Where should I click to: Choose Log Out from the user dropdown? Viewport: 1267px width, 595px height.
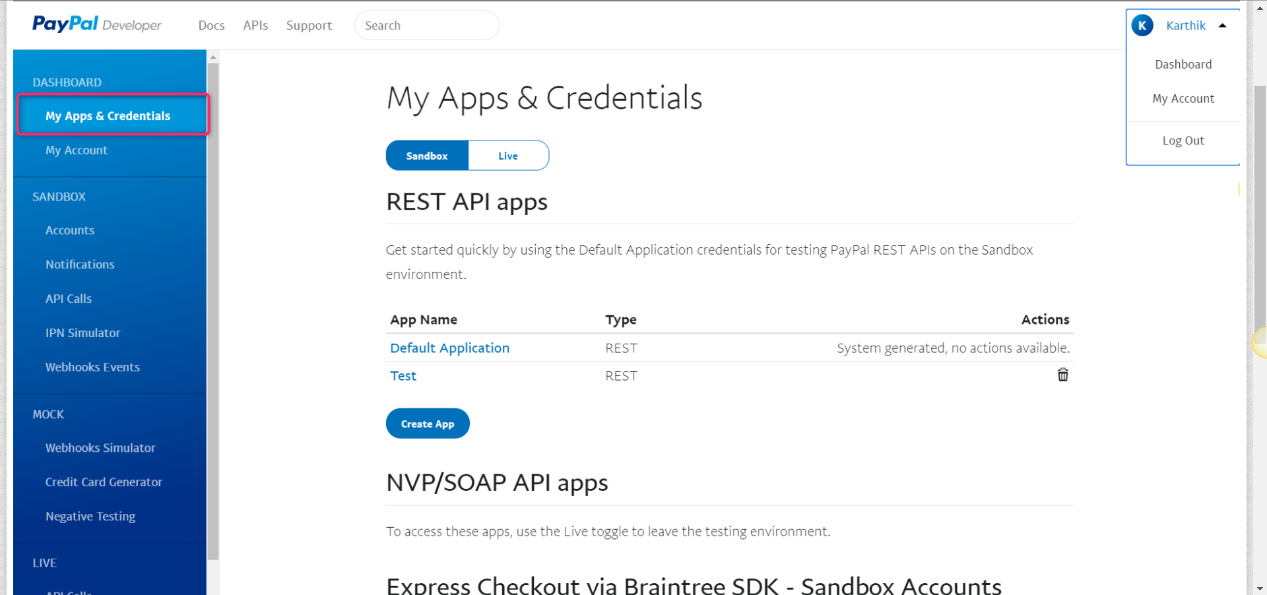(x=1183, y=141)
